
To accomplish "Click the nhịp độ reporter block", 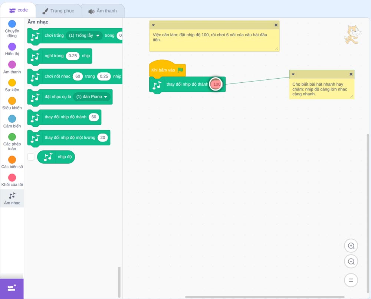I will pyautogui.click(x=56, y=157).
